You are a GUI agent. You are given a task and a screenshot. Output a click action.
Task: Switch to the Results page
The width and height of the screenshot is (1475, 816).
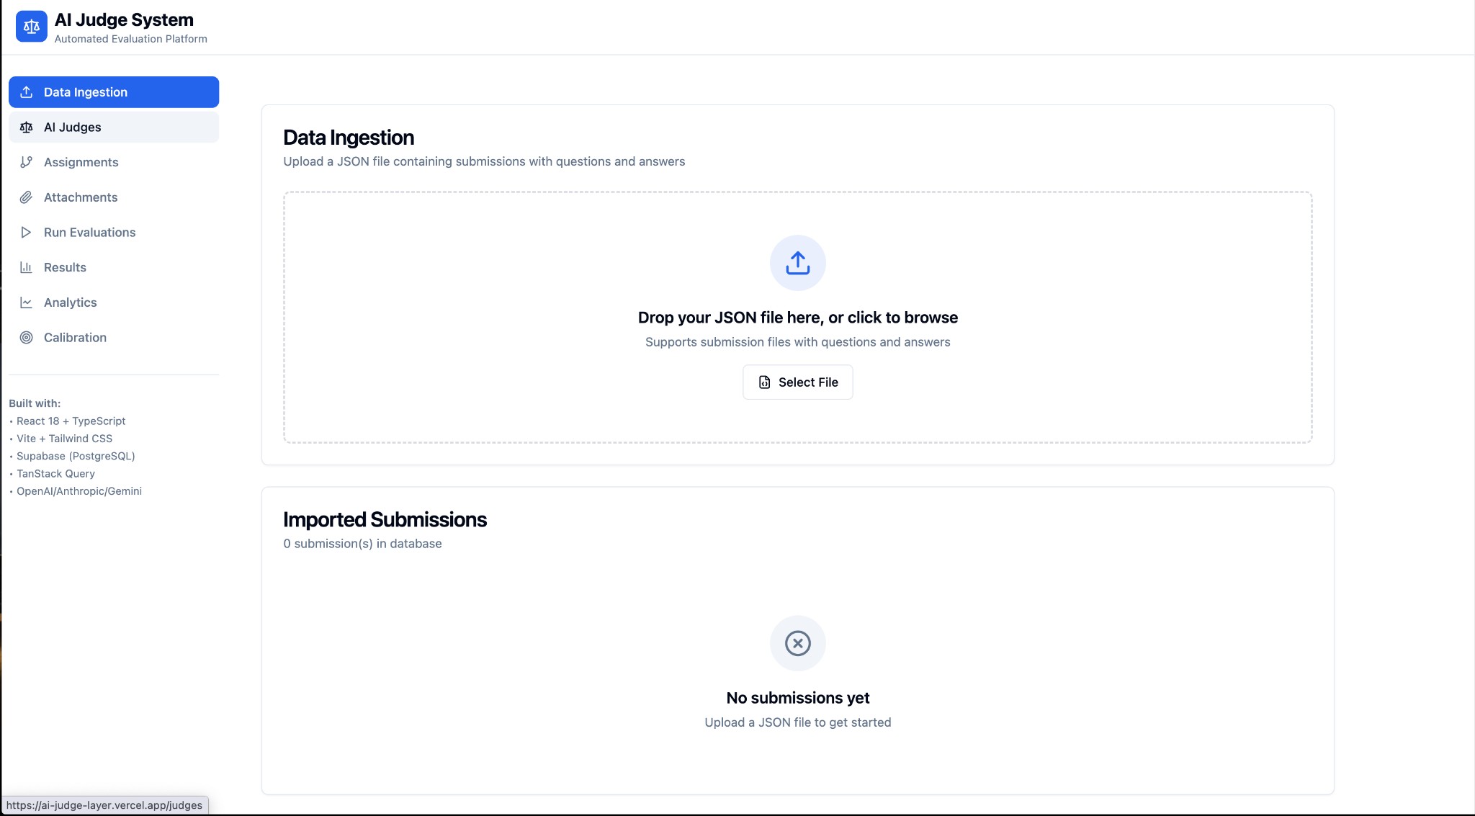(114, 267)
